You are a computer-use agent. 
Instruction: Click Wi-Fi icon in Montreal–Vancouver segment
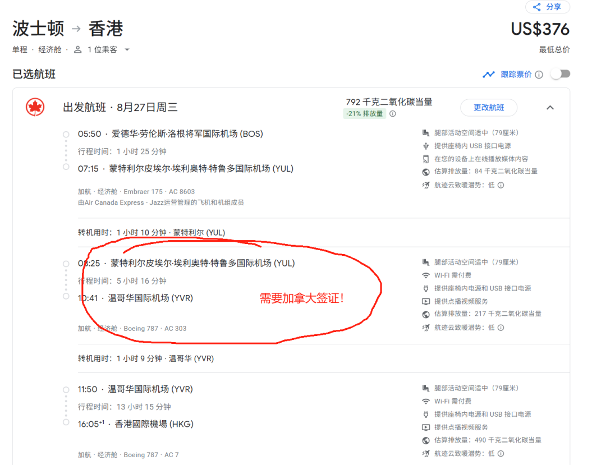click(426, 275)
